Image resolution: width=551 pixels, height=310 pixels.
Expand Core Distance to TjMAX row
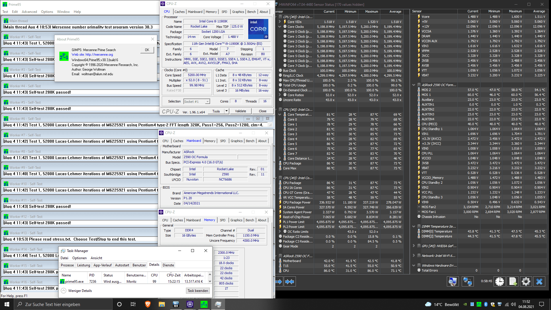[x=280, y=158]
